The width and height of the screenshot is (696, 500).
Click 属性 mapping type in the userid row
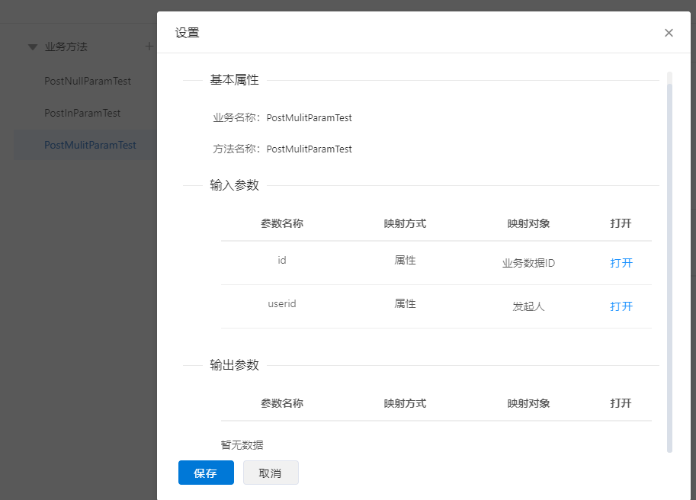[405, 304]
